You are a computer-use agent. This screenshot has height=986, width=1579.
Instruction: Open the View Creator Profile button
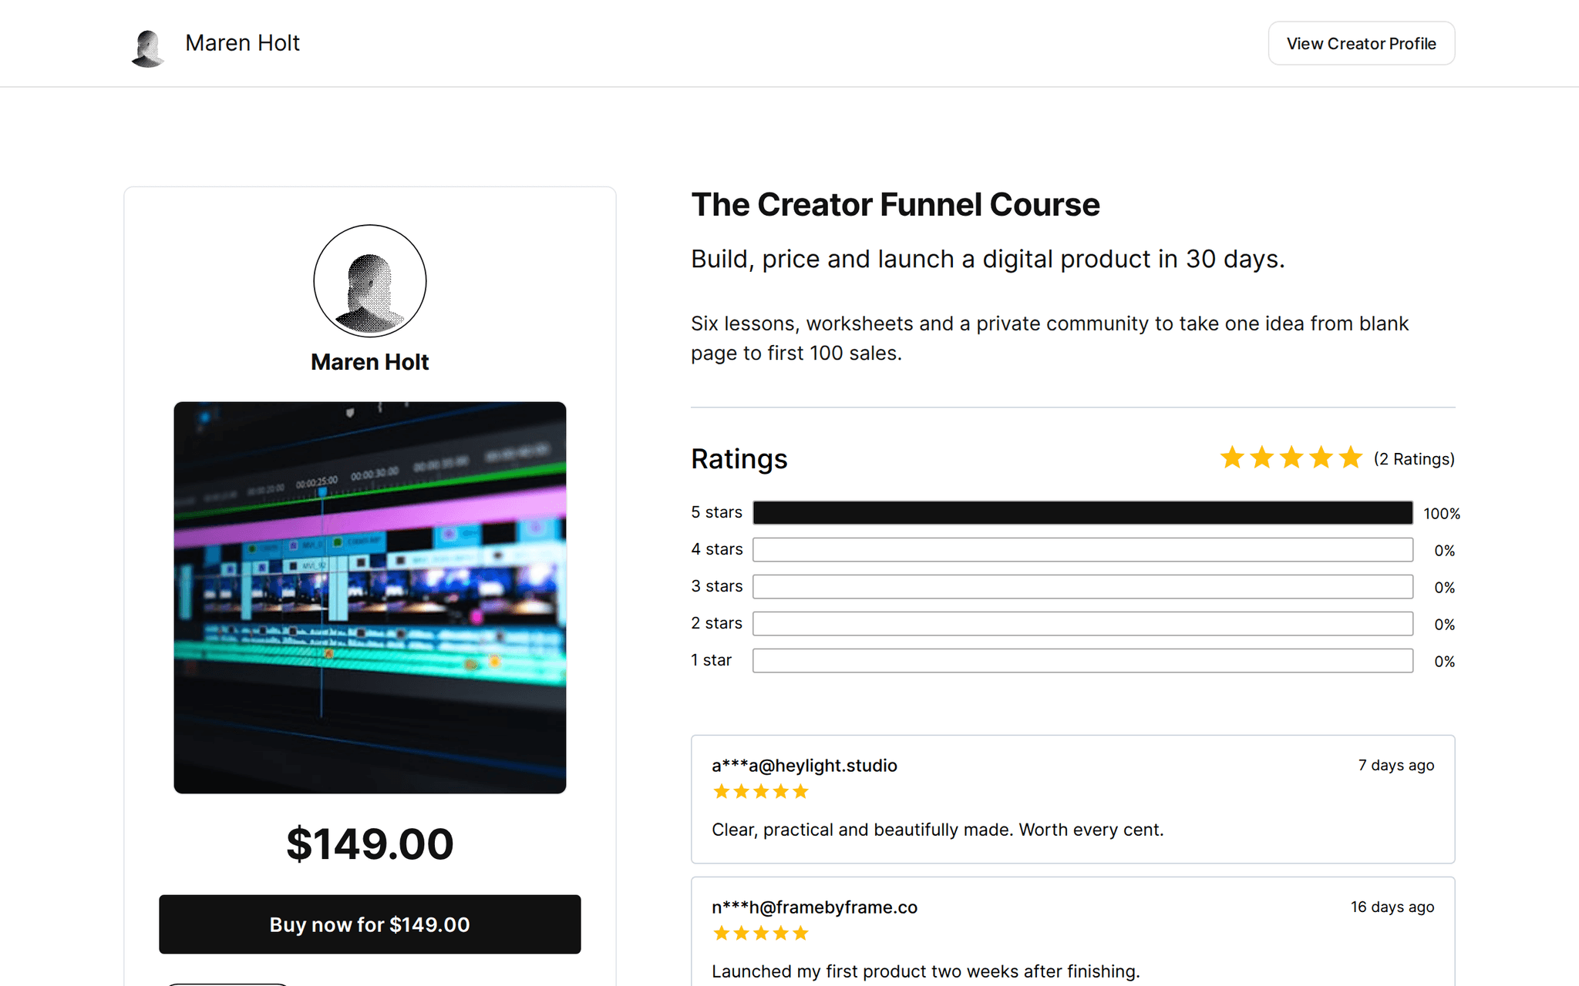[x=1362, y=43]
